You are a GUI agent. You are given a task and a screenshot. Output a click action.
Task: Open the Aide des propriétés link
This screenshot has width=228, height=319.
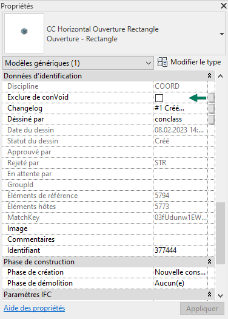[35, 308]
